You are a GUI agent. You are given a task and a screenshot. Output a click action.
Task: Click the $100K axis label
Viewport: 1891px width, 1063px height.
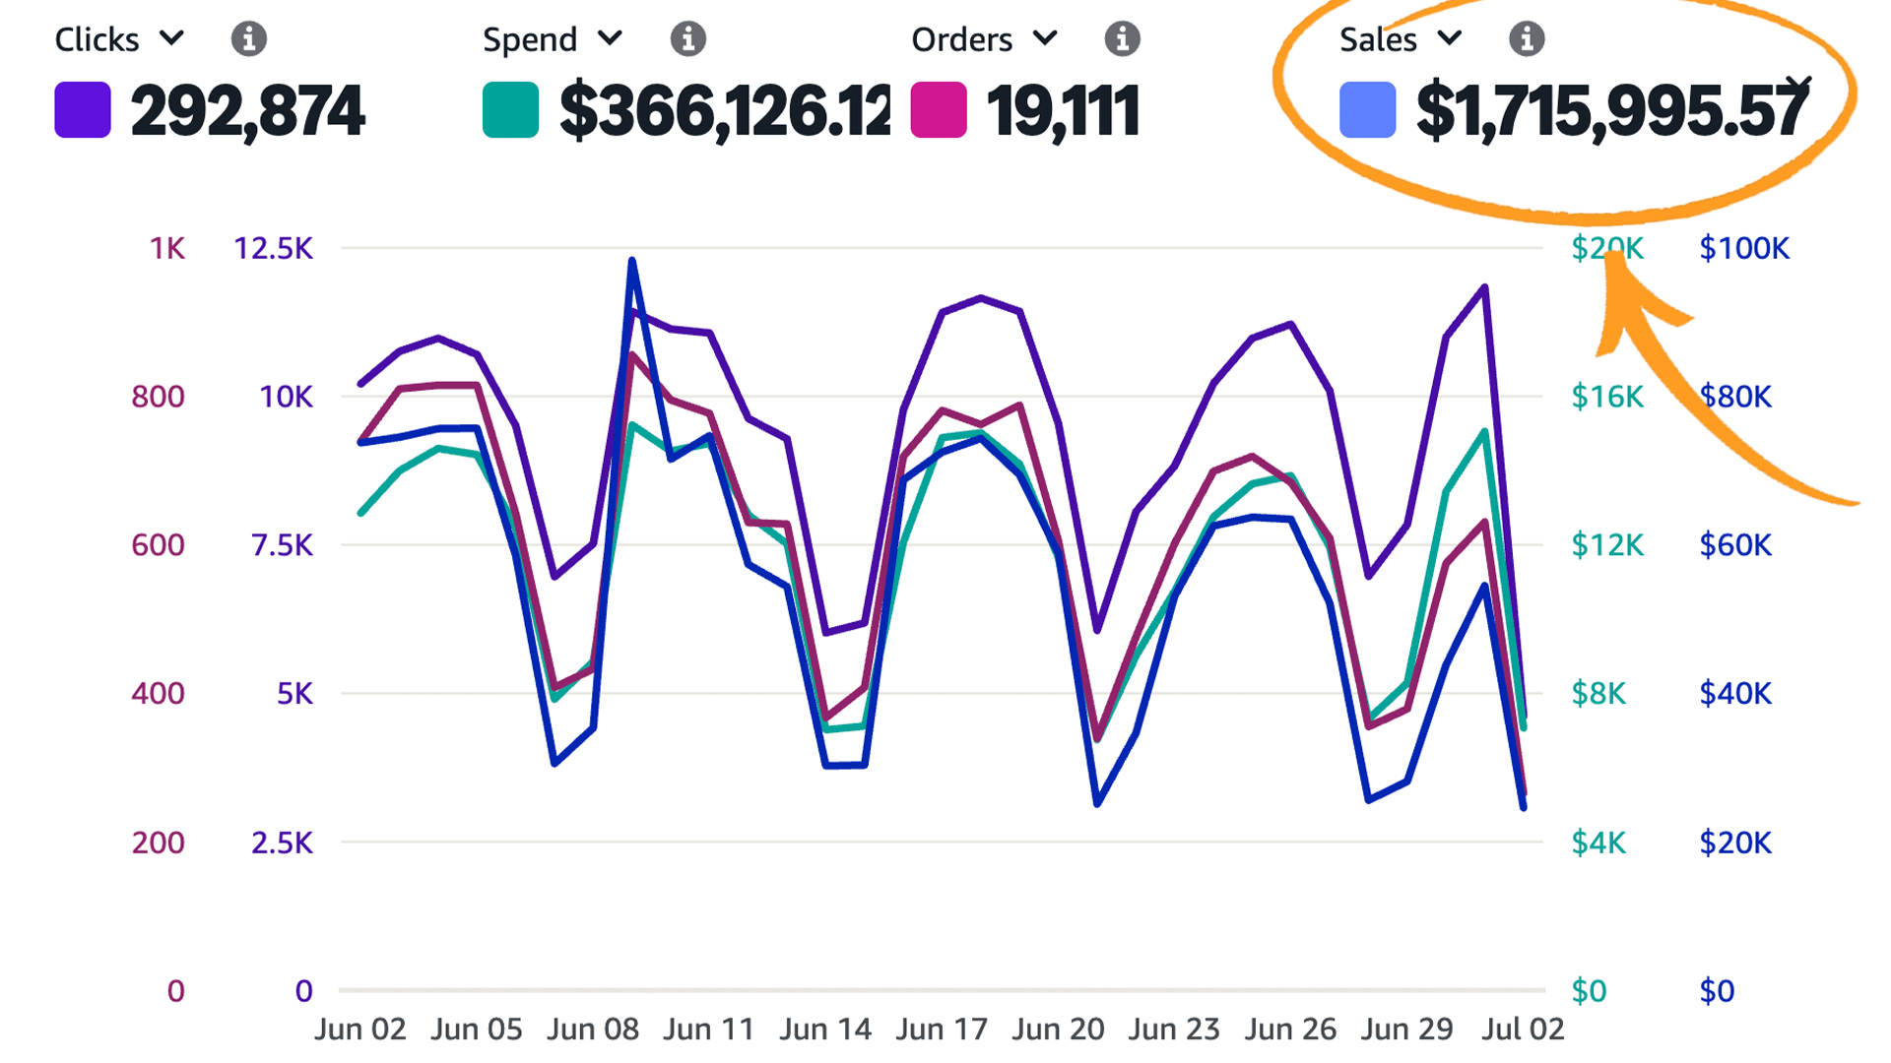pos(1743,249)
